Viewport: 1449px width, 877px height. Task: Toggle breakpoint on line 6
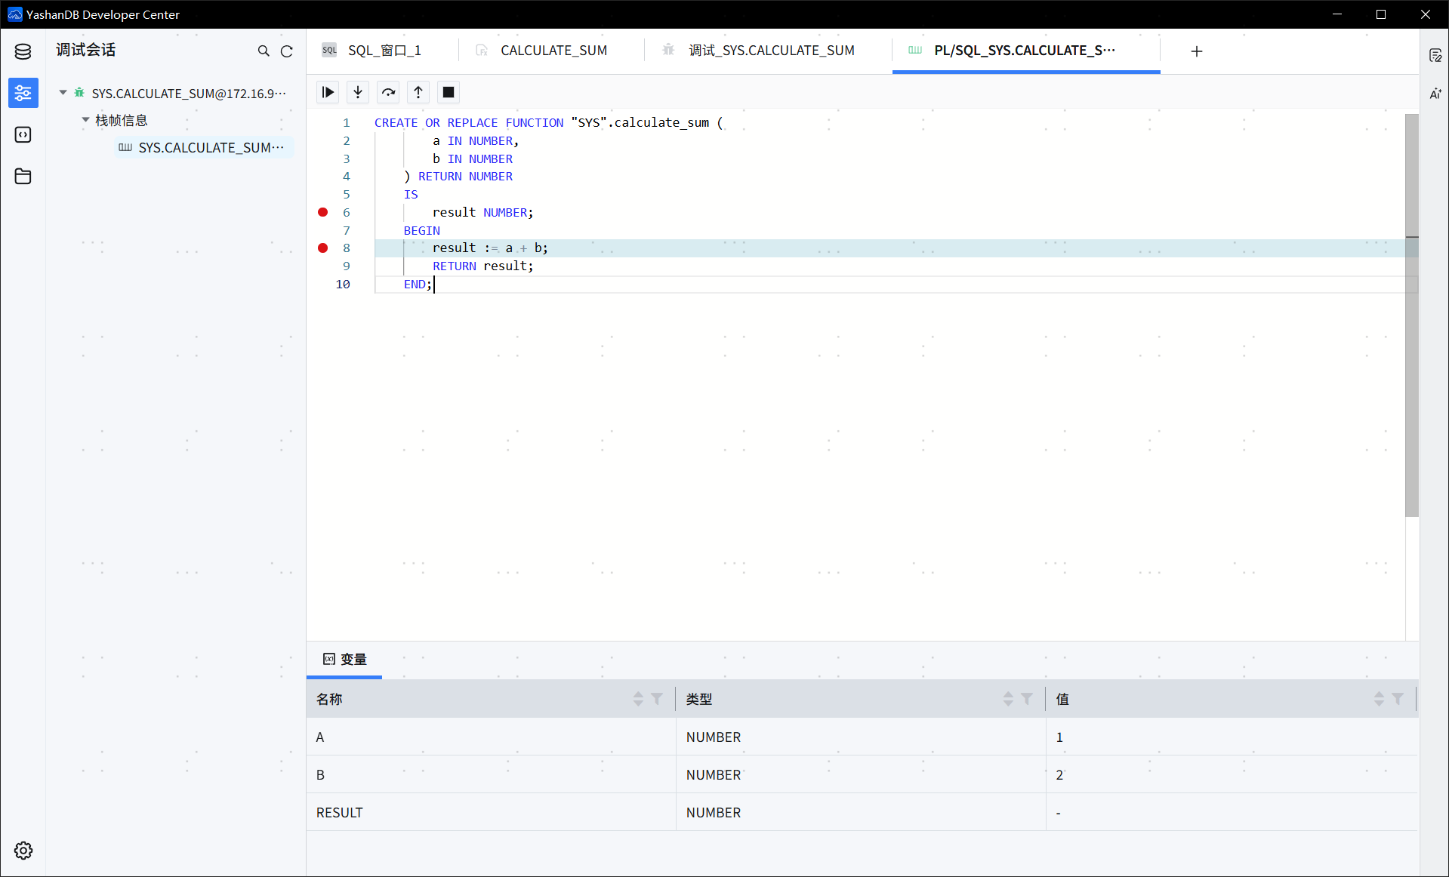point(323,212)
